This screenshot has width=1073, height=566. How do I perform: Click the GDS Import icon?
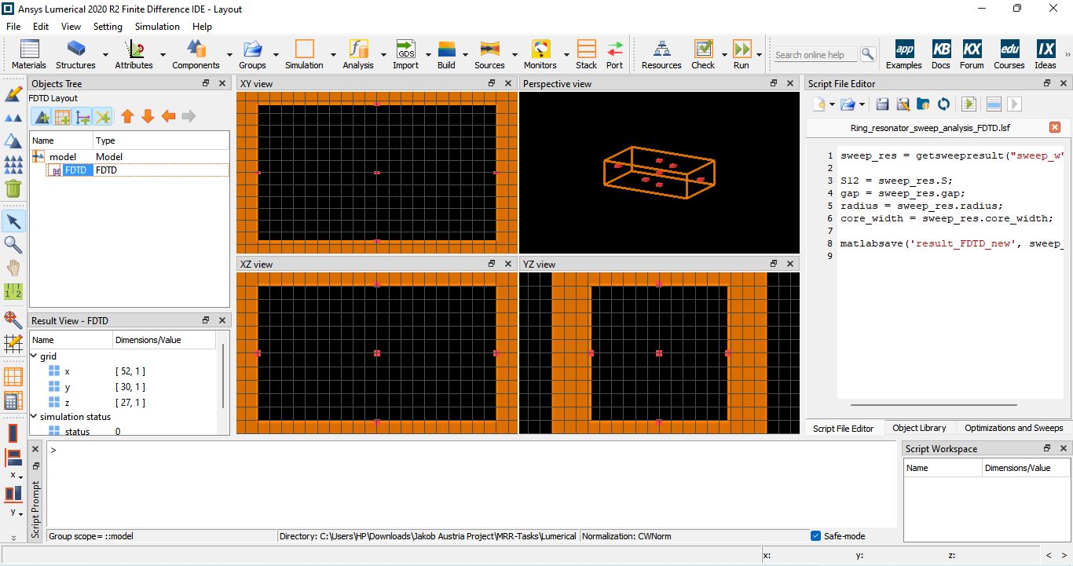406,49
